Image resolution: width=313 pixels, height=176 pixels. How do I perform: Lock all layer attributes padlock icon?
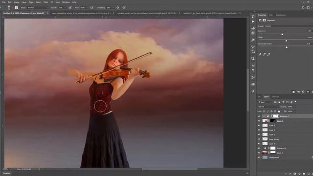(x=279, y=111)
